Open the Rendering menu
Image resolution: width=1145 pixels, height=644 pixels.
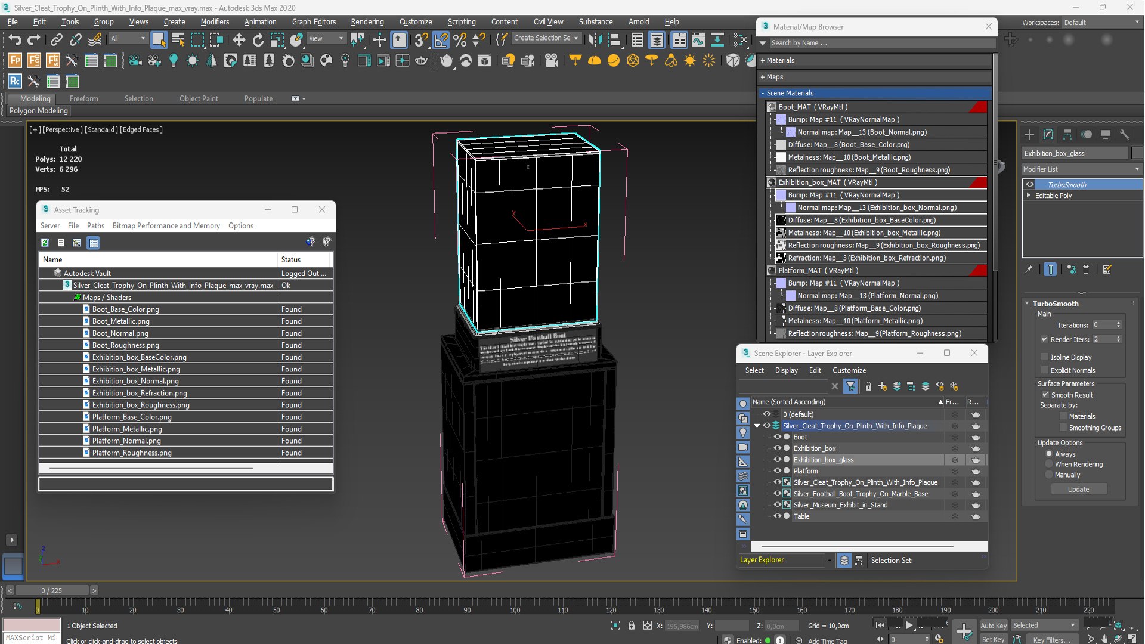click(367, 21)
